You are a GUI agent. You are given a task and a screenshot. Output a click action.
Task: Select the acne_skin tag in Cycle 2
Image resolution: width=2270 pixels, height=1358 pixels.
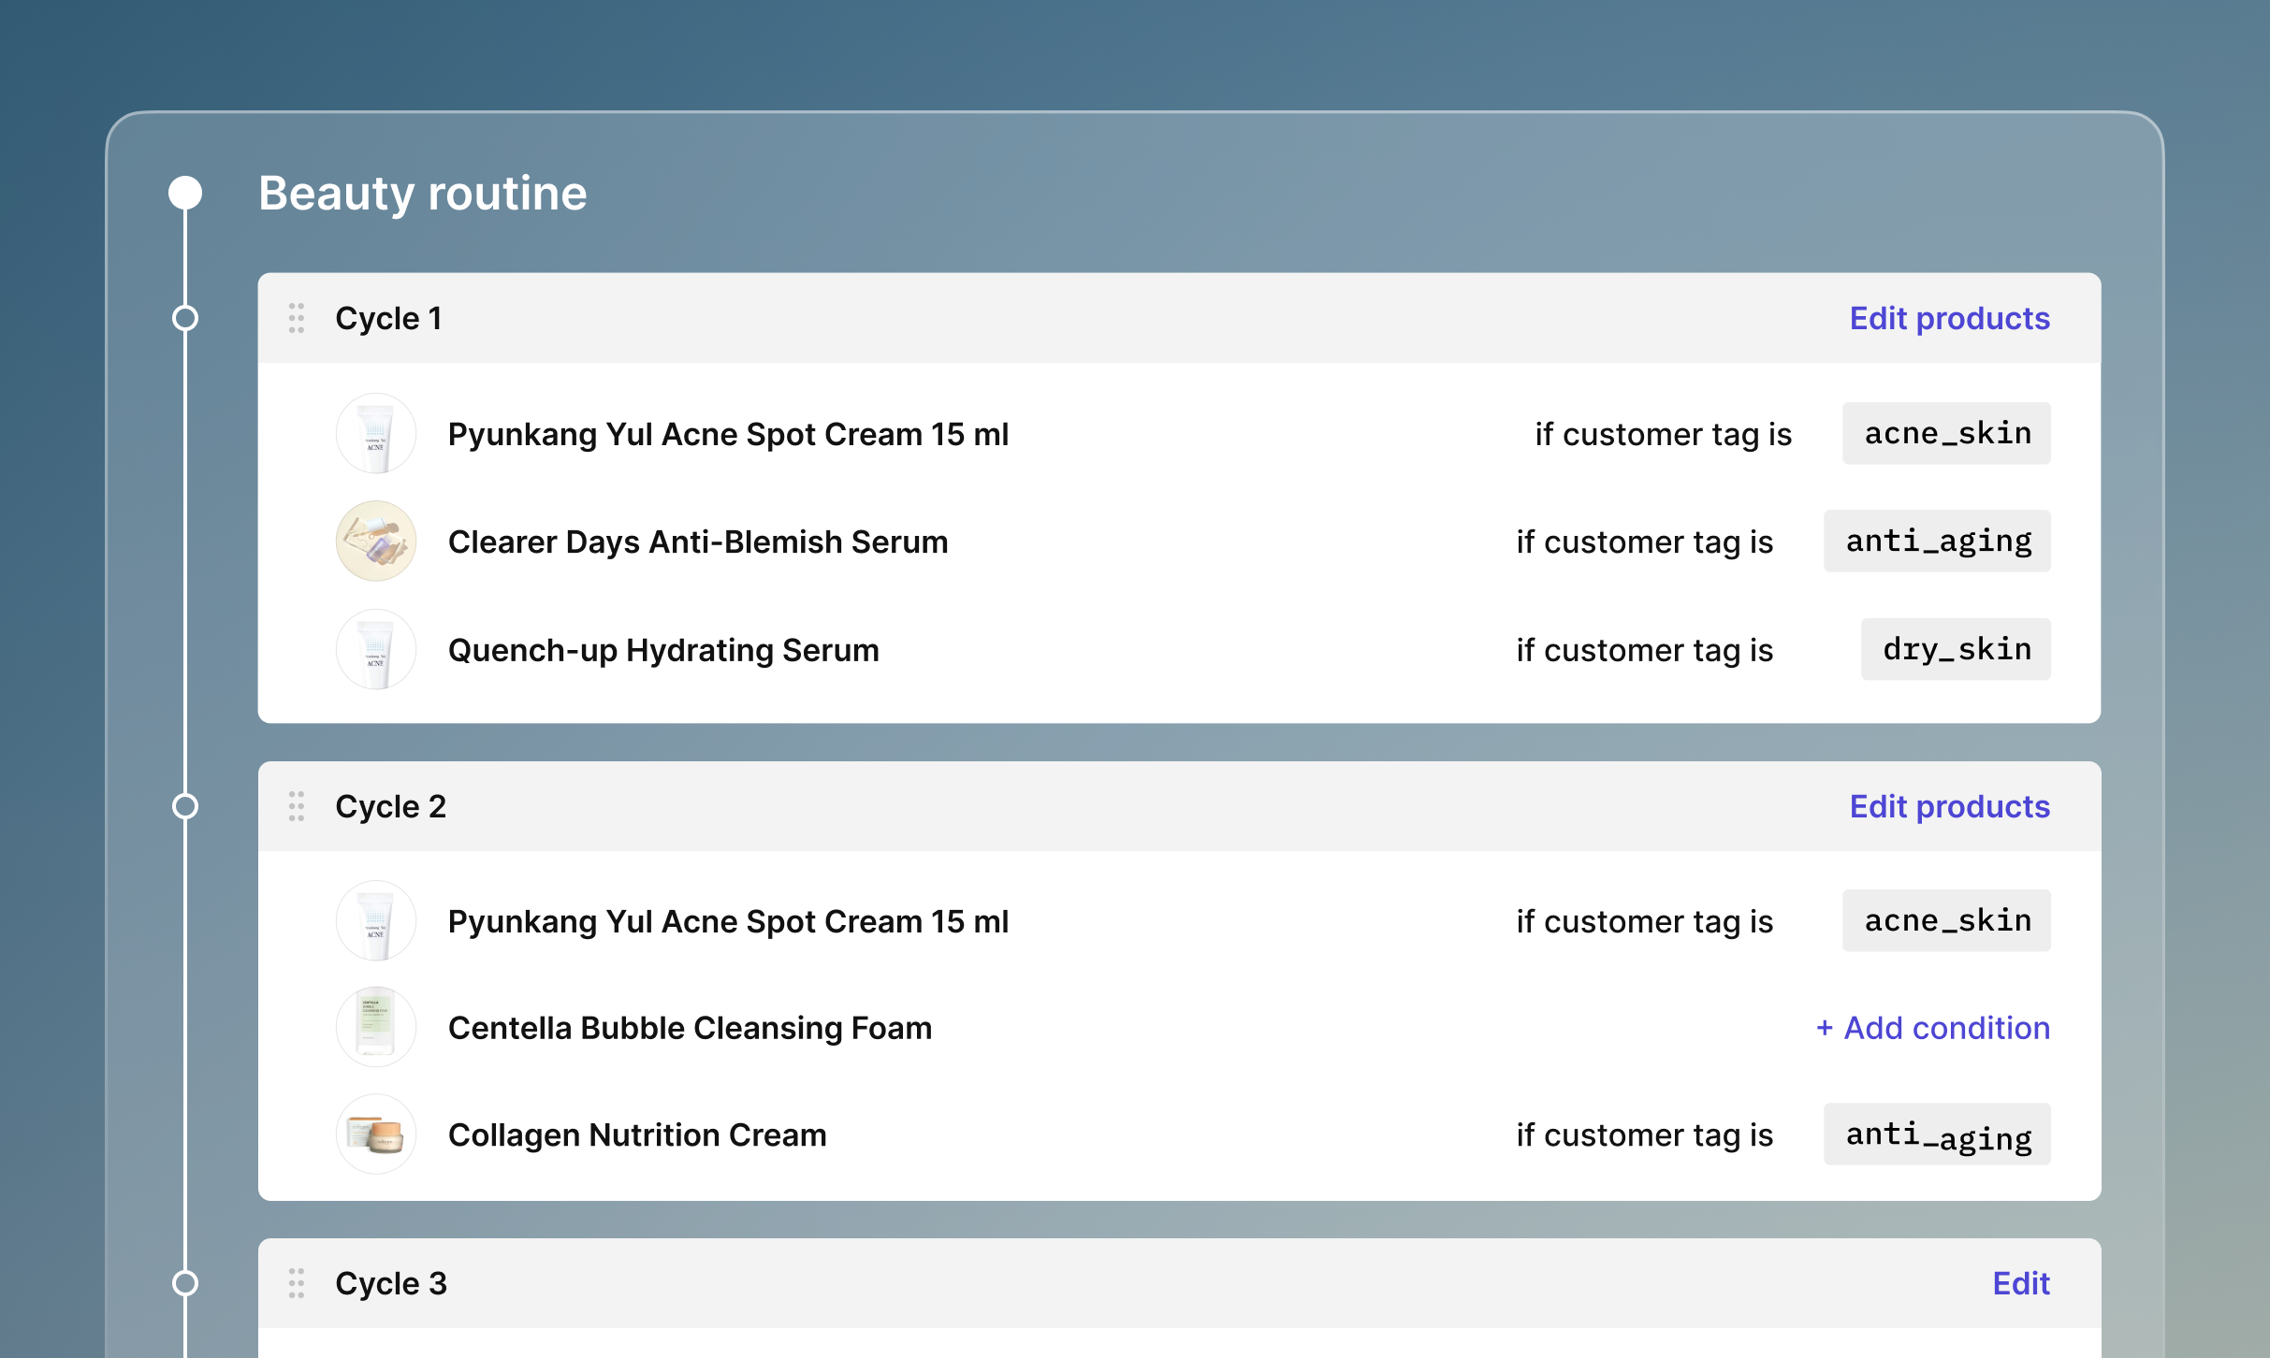1946,920
